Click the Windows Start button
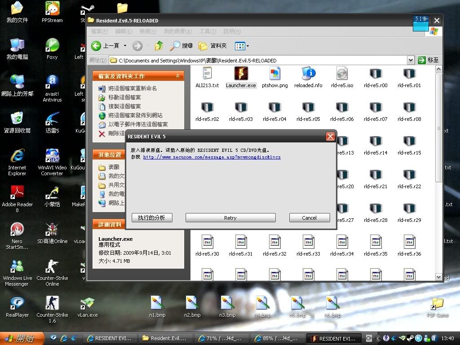This screenshot has width=460, height=345. pyautogui.click(x=20, y=338)
